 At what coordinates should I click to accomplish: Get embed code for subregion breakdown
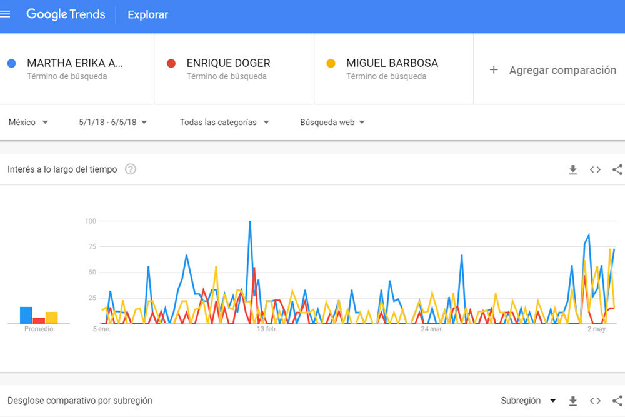595,401
